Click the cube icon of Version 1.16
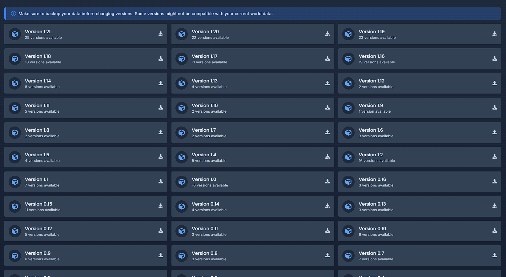The image size is (506, 277). coord(348,59)
